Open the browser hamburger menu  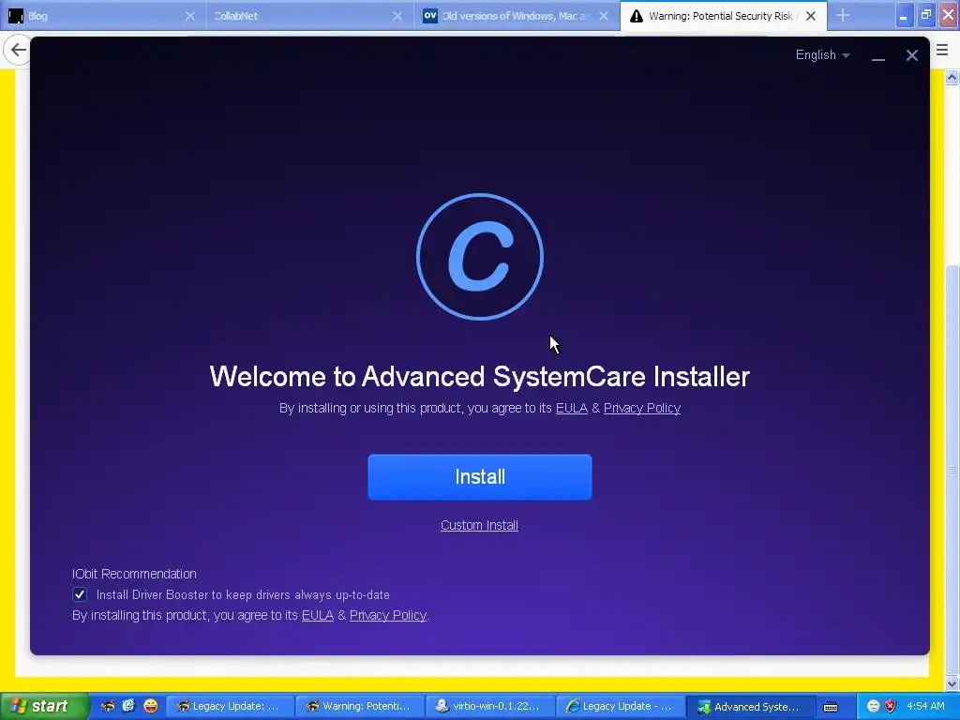tap(942, 51)
